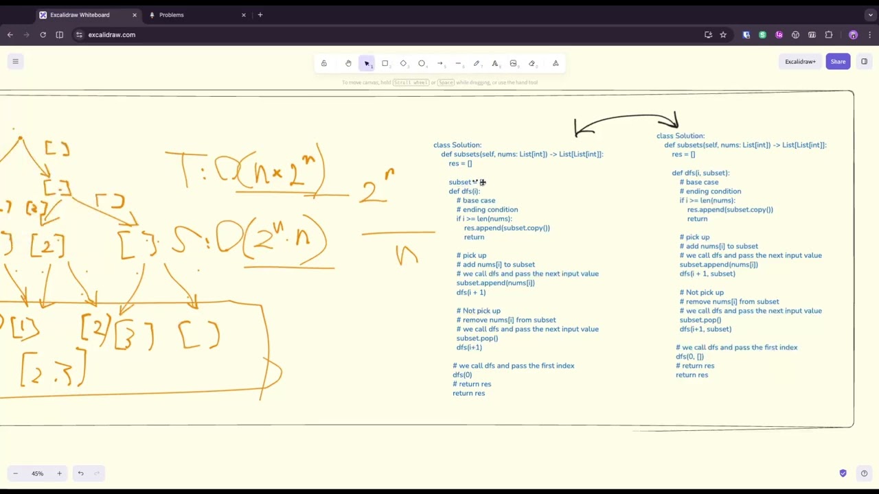Select the Selection arrow tool
Image resolution: width=879 pixels, height=494 pixels.
point(367,63)
